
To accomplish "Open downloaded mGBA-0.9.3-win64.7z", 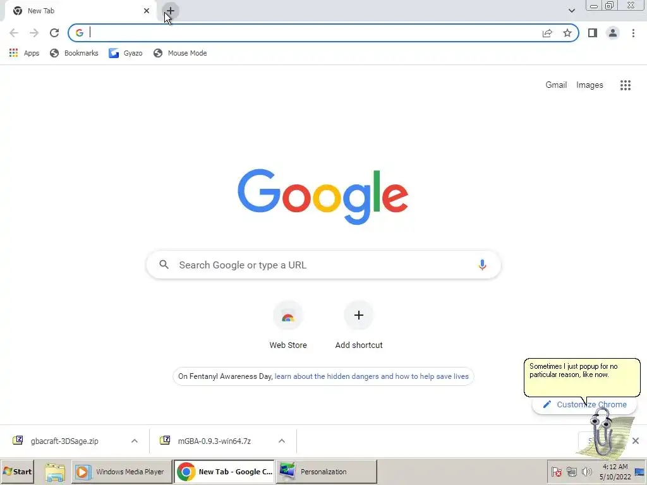I will click(214, 441).
